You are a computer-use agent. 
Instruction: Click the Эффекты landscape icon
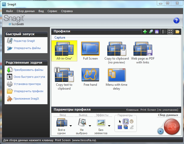[101, 122]
